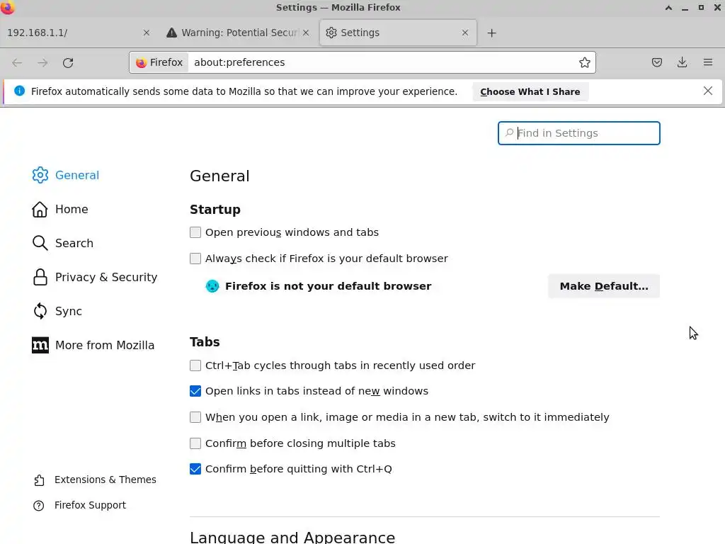Toggle Confirm before closing multiple tabs
The width and height of the screenshot is (725, 544).
click(195, 443)
